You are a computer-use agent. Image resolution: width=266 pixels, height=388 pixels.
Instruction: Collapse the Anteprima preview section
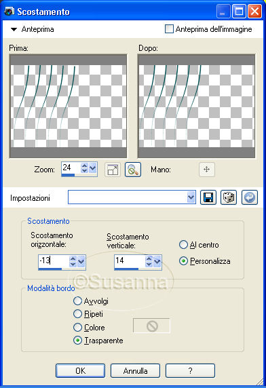tap(14, 29)
